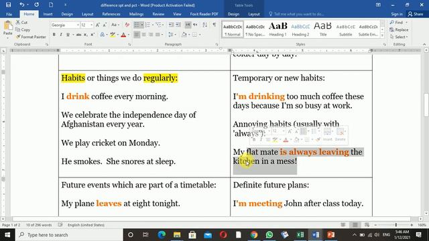Screen dimensions: 429x241
Task: Toggle Align Right paragraph alignment
Action: pyautogui.click(x=150, y=35)
